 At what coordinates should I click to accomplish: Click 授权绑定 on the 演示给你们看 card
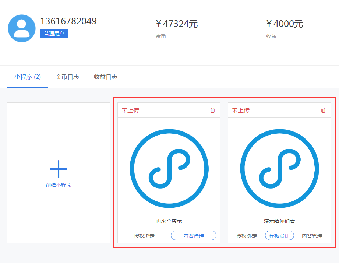[x=247, y=236]
